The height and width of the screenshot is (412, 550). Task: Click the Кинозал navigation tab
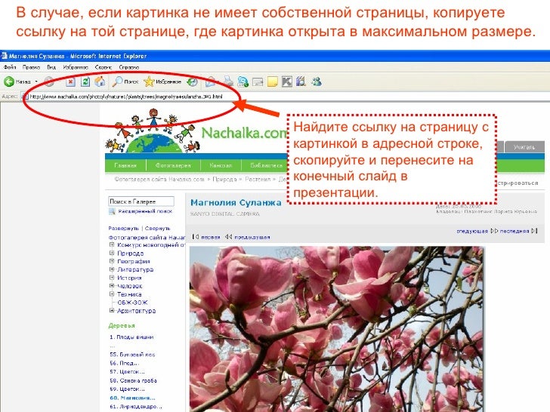221,165
